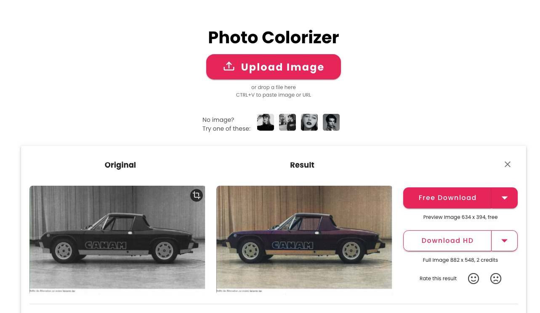Click the crop icon on Original image
Viewport: 540px width, 313px height.
click(196, 195)
